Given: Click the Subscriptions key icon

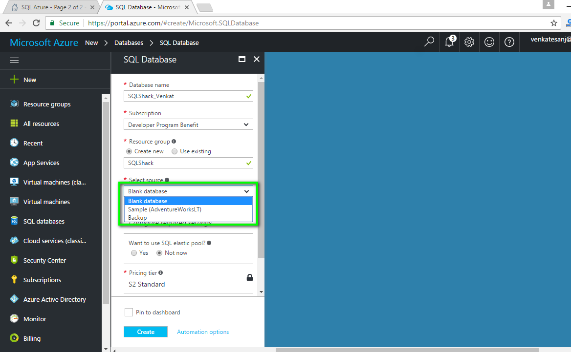Looking at the screenshot, I should click(x=14, y=279).
